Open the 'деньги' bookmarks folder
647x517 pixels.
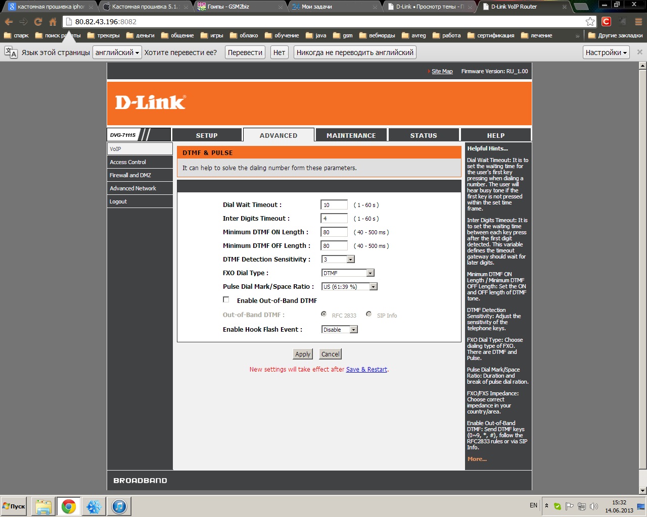pos(141,35)
